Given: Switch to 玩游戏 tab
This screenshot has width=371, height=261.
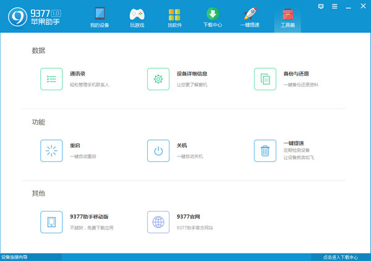Looking at the screenshot, I should point(137,17).
